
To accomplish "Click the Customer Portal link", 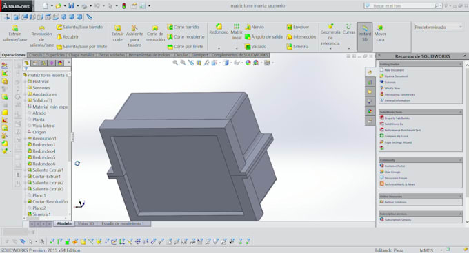I will pos(395,166).
